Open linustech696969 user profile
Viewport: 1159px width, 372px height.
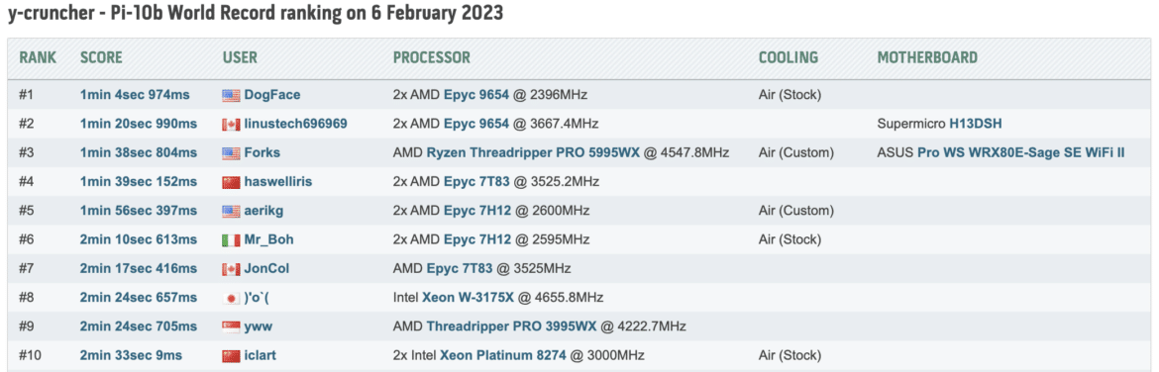pos(295,124)
